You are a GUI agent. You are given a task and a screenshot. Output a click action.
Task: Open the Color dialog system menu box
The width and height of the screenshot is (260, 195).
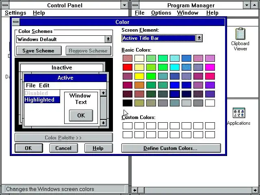pyautogui.click(x=16, y=22)
